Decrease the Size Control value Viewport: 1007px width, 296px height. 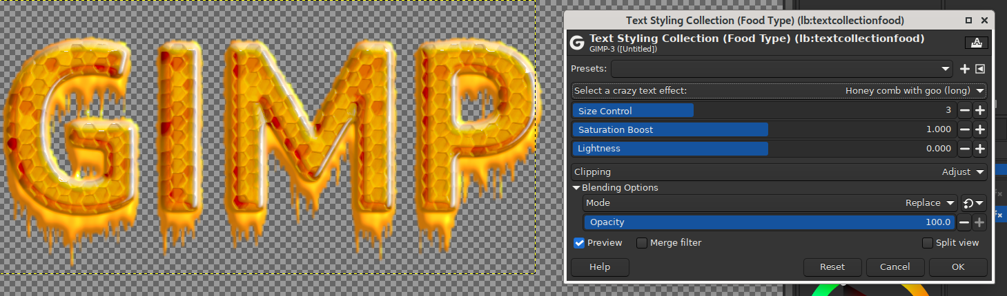[964, 110]
